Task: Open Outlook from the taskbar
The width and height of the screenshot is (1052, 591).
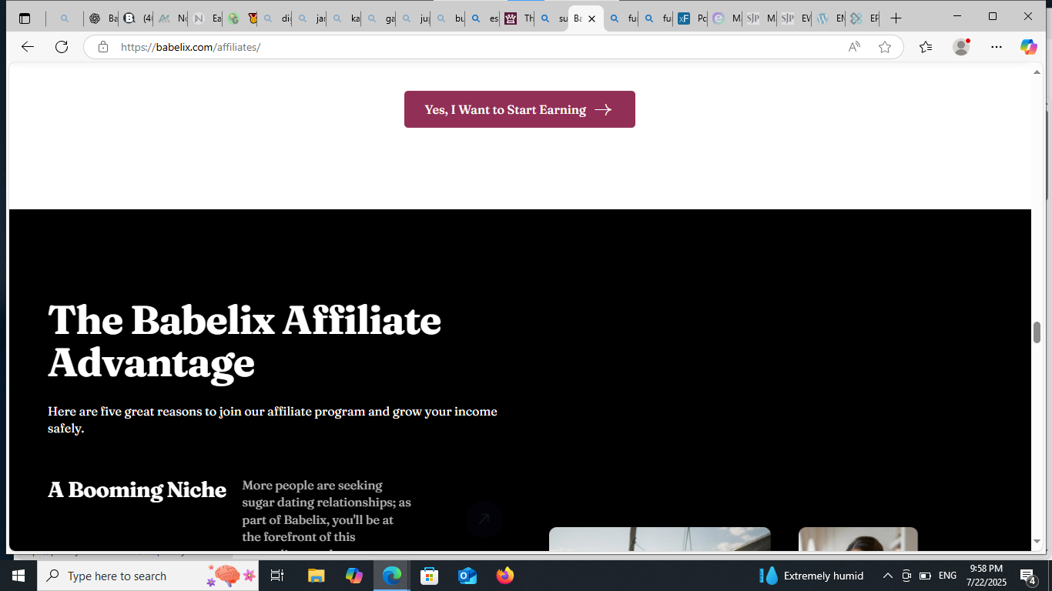Action: tap(467, 576)
